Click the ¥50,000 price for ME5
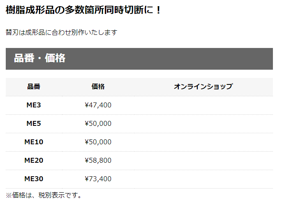Screen dimensions: 298x207 pyautogui.click(x=98, y=124)
